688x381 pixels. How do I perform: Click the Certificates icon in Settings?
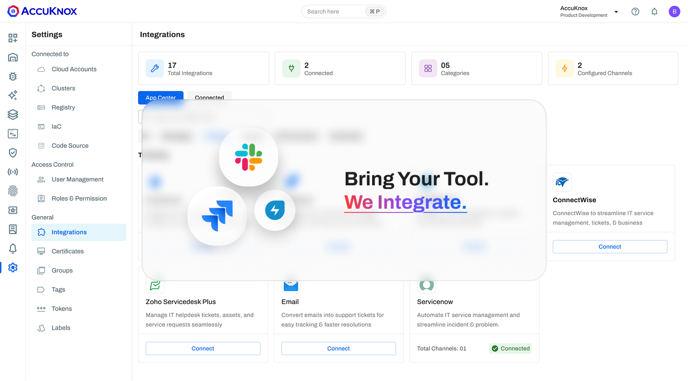(41, 251)
